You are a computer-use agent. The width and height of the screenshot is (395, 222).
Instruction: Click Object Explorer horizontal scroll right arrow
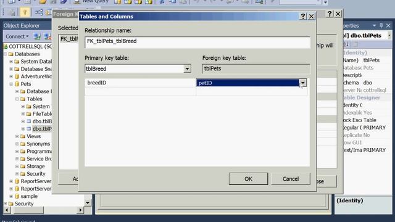[x=80, y=210]
